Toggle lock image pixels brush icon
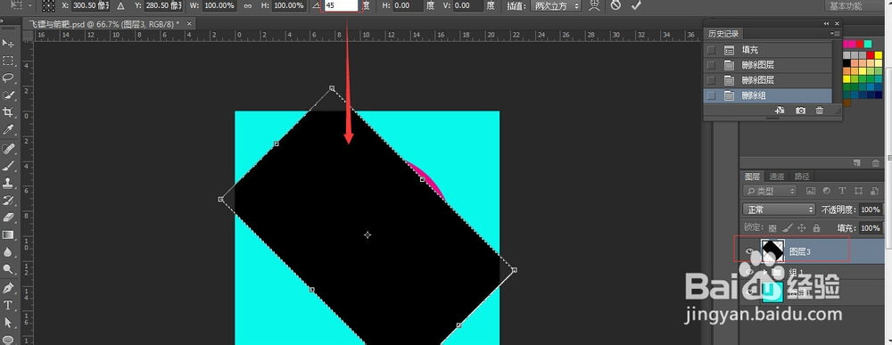 pos(788,228)
